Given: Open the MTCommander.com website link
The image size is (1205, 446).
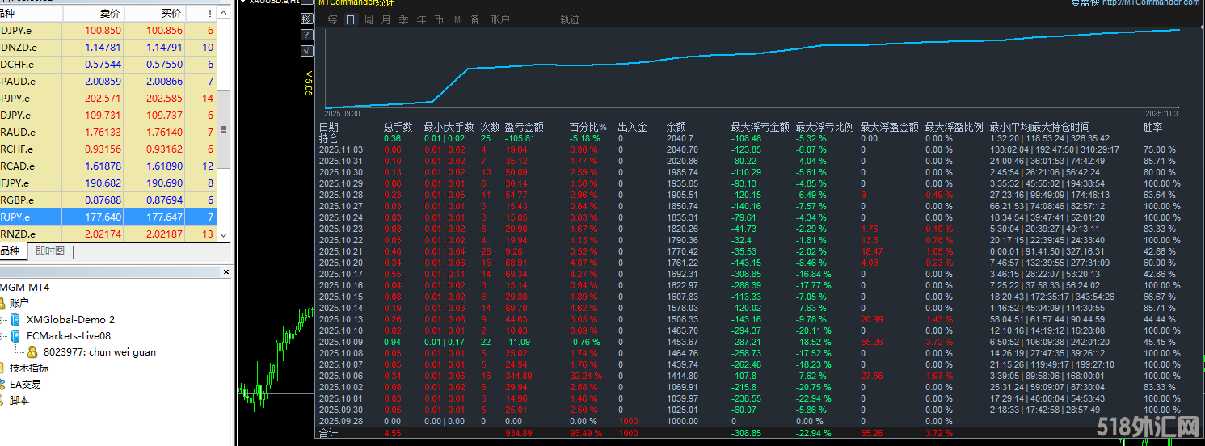Looking at the screenshot, I should pos(1152,3).
